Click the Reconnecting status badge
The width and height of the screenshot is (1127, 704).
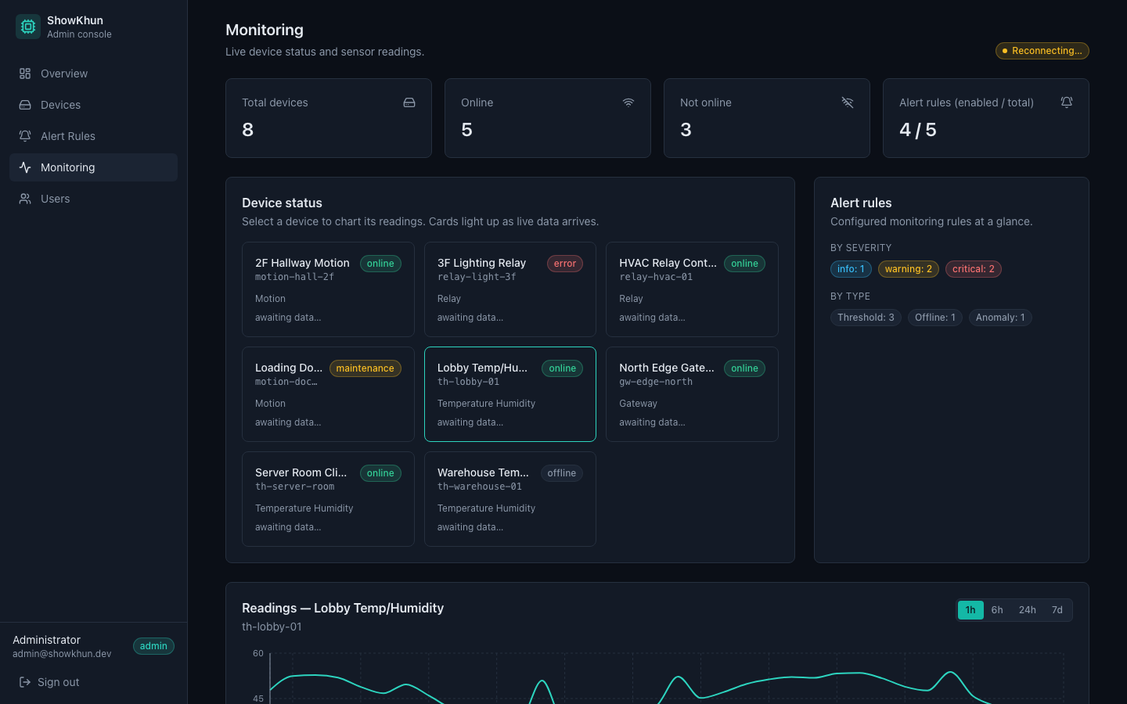tap(1042, 51)
